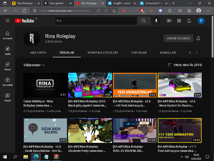
Task: Reload the page with refresh button
Action: click(x=24, y=10)
